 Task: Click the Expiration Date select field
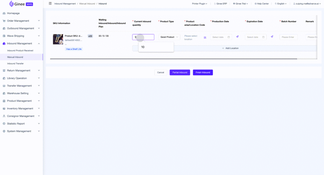click(x=256, y=37)
